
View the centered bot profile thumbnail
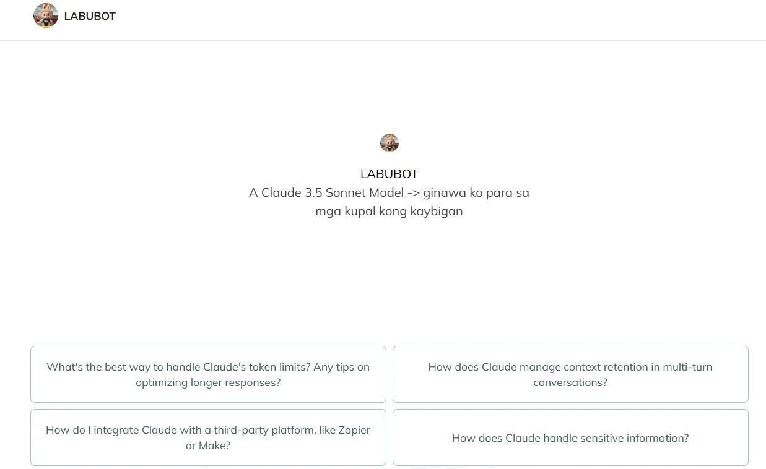tap(389, 143)
